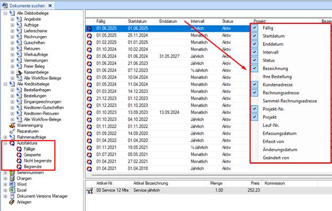Click the Lieferscheine document icon
This screenshot has height=211, width=332.
coord(19,31)
